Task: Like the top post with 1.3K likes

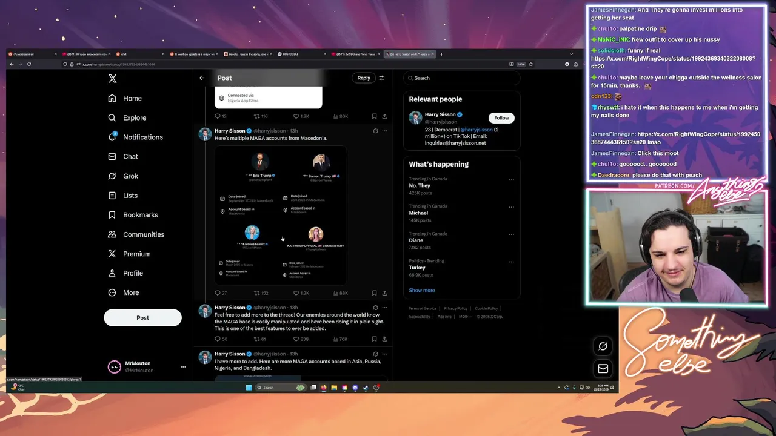Action: point(301,116)
